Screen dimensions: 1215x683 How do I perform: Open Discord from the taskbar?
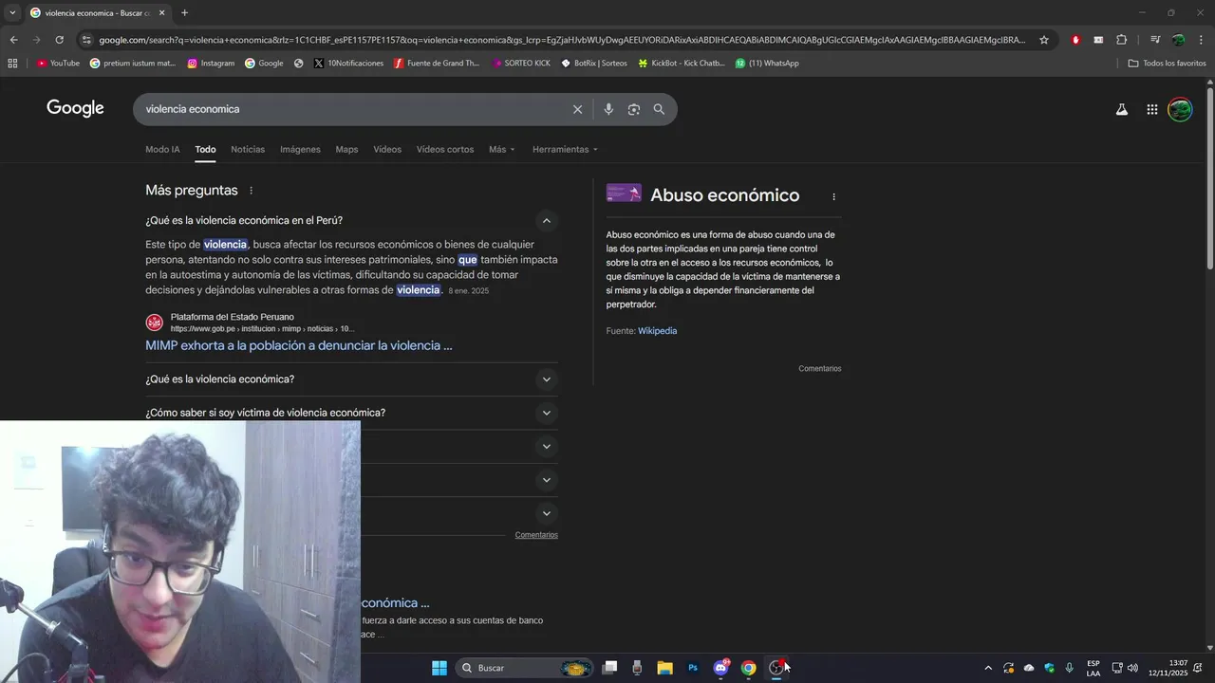pos(721,668)
